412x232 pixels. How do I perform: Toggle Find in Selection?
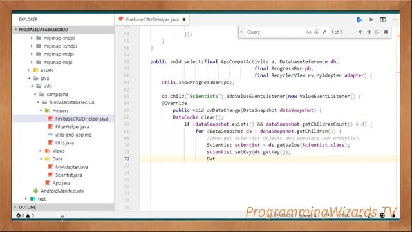click(x=377, y=32)
